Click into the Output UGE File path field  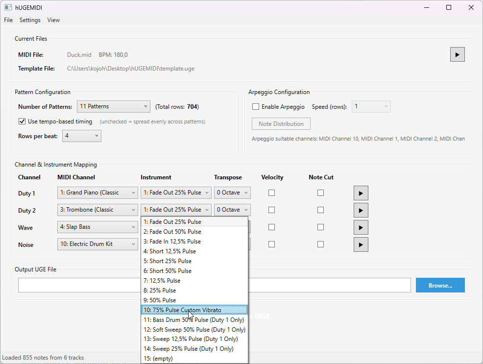point(215,285)
